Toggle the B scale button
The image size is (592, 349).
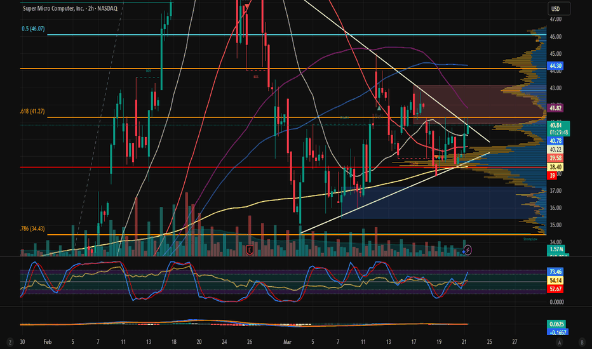click(582, 342)
